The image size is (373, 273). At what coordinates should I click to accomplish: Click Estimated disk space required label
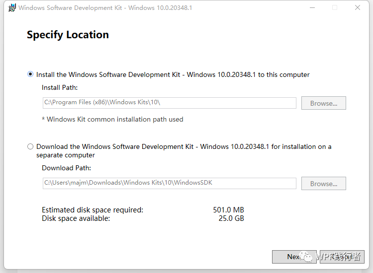tap(93, 210)
